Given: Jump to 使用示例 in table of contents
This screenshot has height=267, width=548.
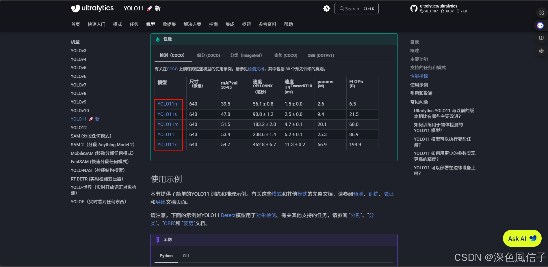Looking at the screenshot, I should click(419, 85).
